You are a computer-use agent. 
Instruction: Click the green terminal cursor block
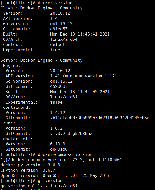click(x=39, y=189)
